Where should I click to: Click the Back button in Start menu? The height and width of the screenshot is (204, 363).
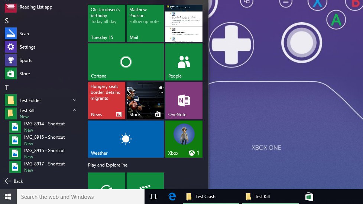[14, 181]
